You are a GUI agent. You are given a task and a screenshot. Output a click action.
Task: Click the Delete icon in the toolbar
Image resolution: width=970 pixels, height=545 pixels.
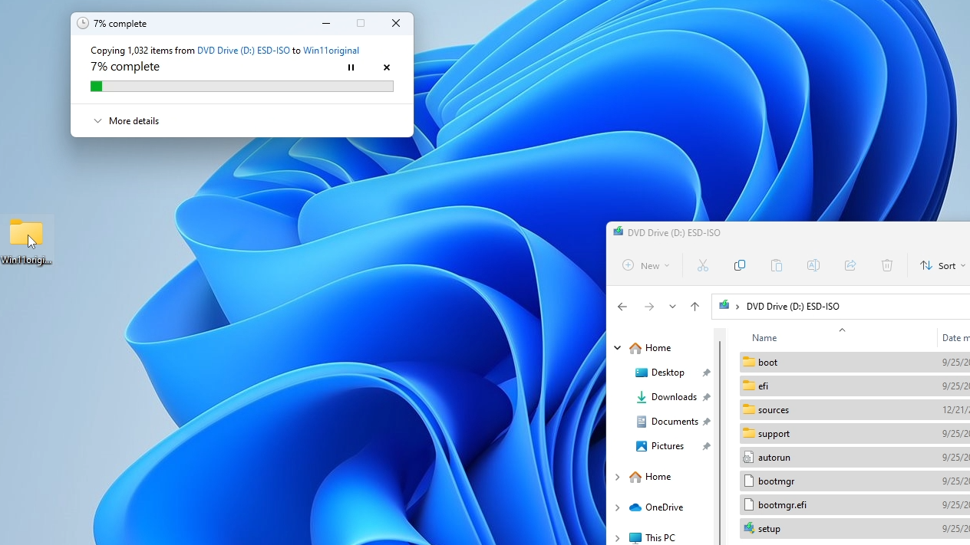886,265
